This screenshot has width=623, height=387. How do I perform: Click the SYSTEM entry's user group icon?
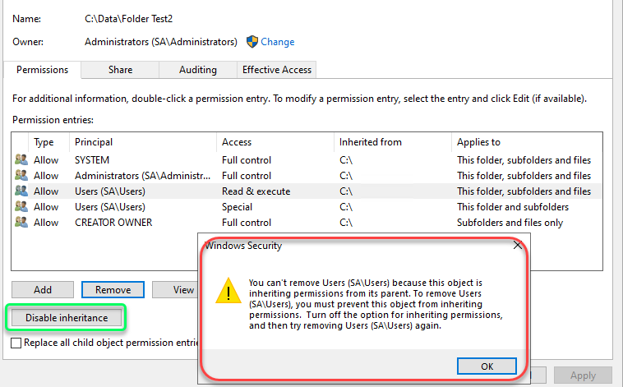click(21, 159)
